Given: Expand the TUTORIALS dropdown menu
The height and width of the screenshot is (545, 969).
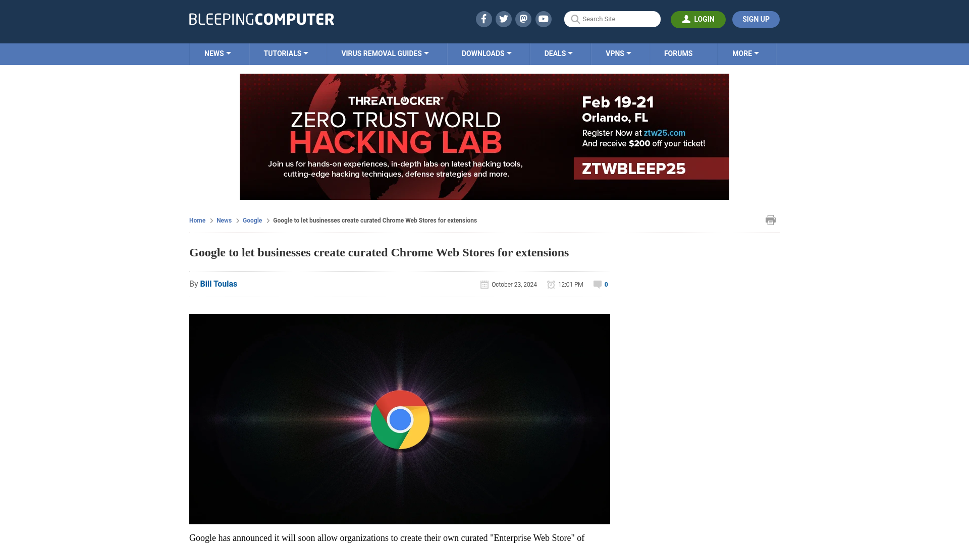Looking at the screenshot, I should (286, 53).
